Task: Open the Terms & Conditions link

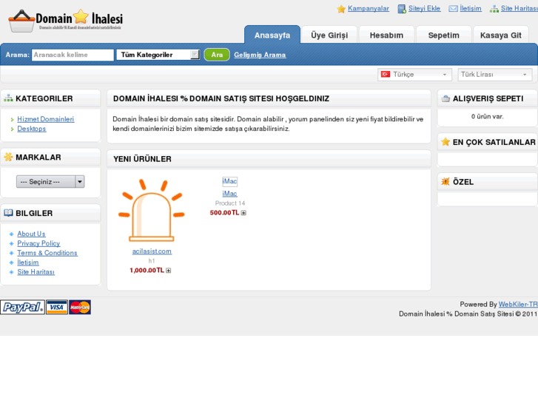Action: coord(47,253)
